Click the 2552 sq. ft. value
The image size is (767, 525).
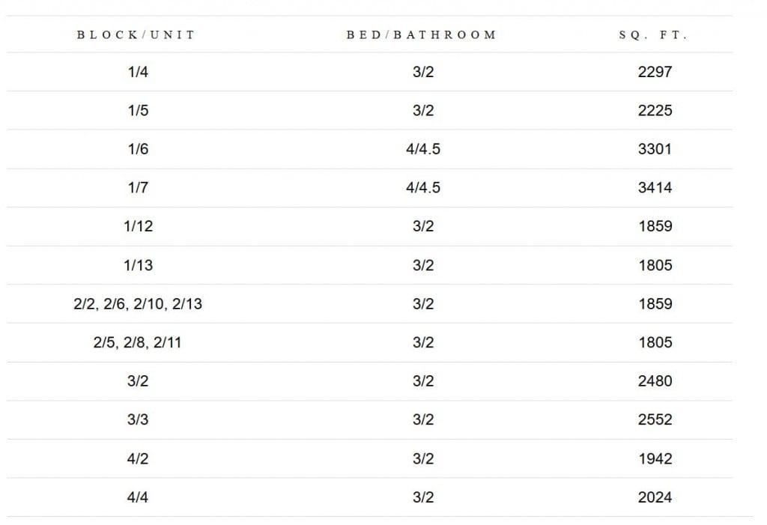pyautogui.click(x=655, y=420)
